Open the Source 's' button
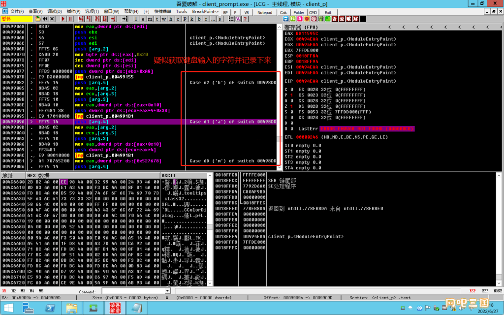Screen dimensions: 504x315 tap(220, 19)
